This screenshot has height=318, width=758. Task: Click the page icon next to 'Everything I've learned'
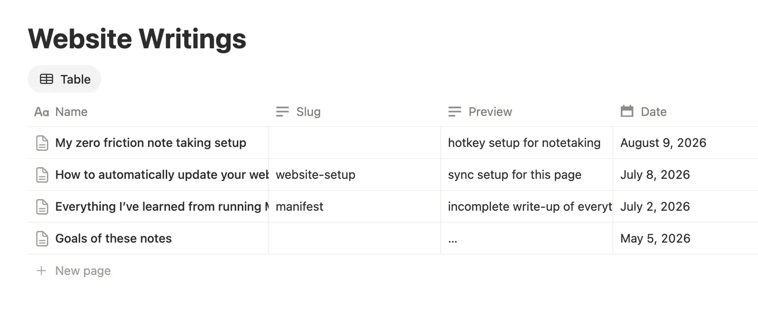pos(42,207)
